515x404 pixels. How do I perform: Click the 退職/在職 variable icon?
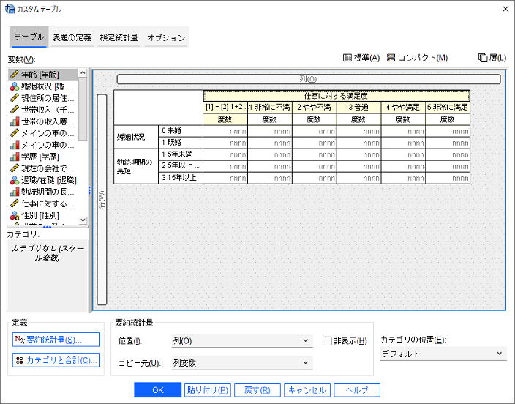pyautogui.click(x=15, y=180)
